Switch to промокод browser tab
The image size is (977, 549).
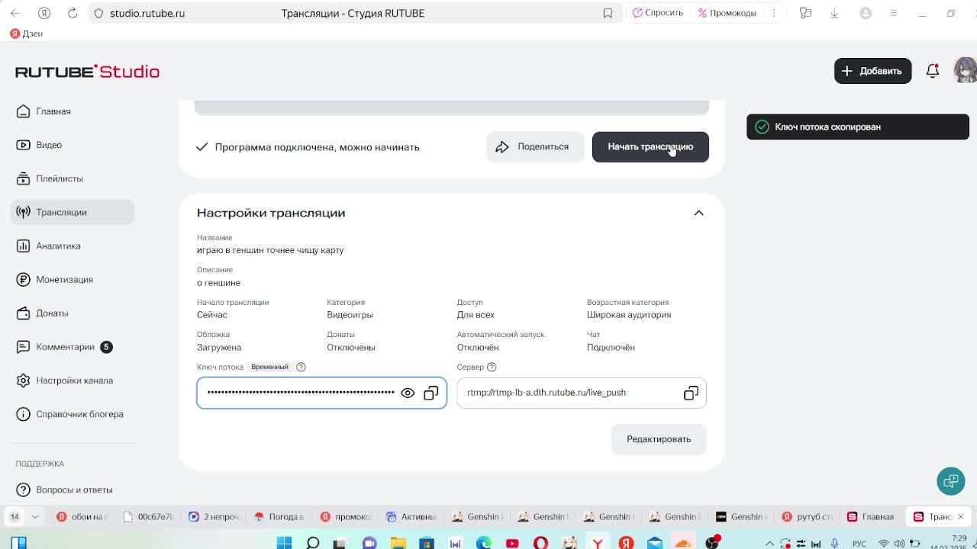point(346,517)
